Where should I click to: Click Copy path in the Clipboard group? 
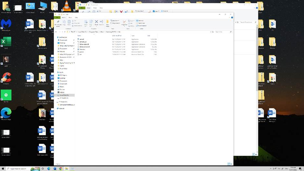(76, 23)
